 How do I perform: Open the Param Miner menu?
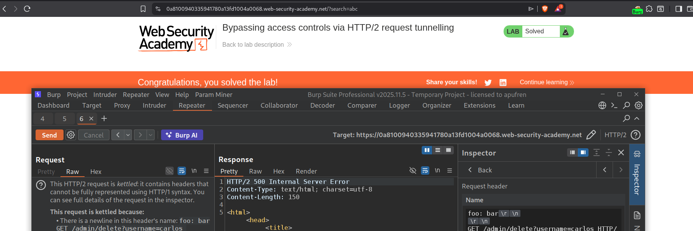(x=214, y=95)
